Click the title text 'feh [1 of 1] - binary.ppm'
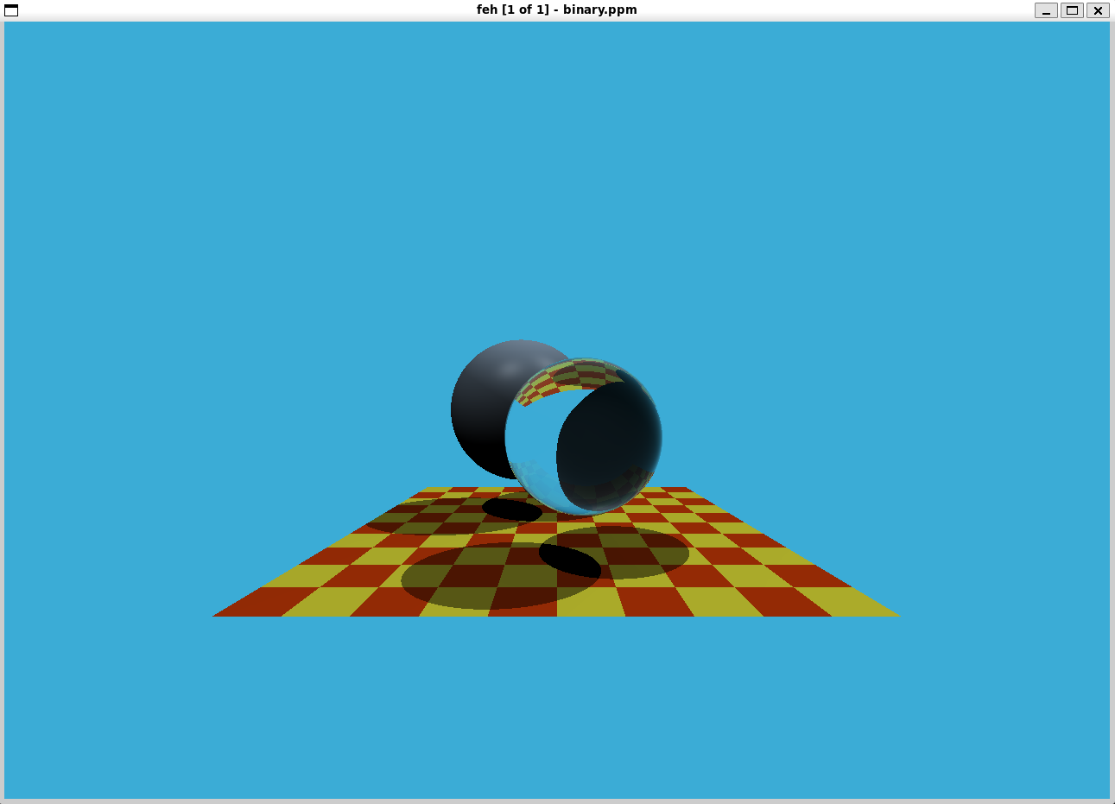The width and height of the screenshot is (1115, 804). coord(557,9)
